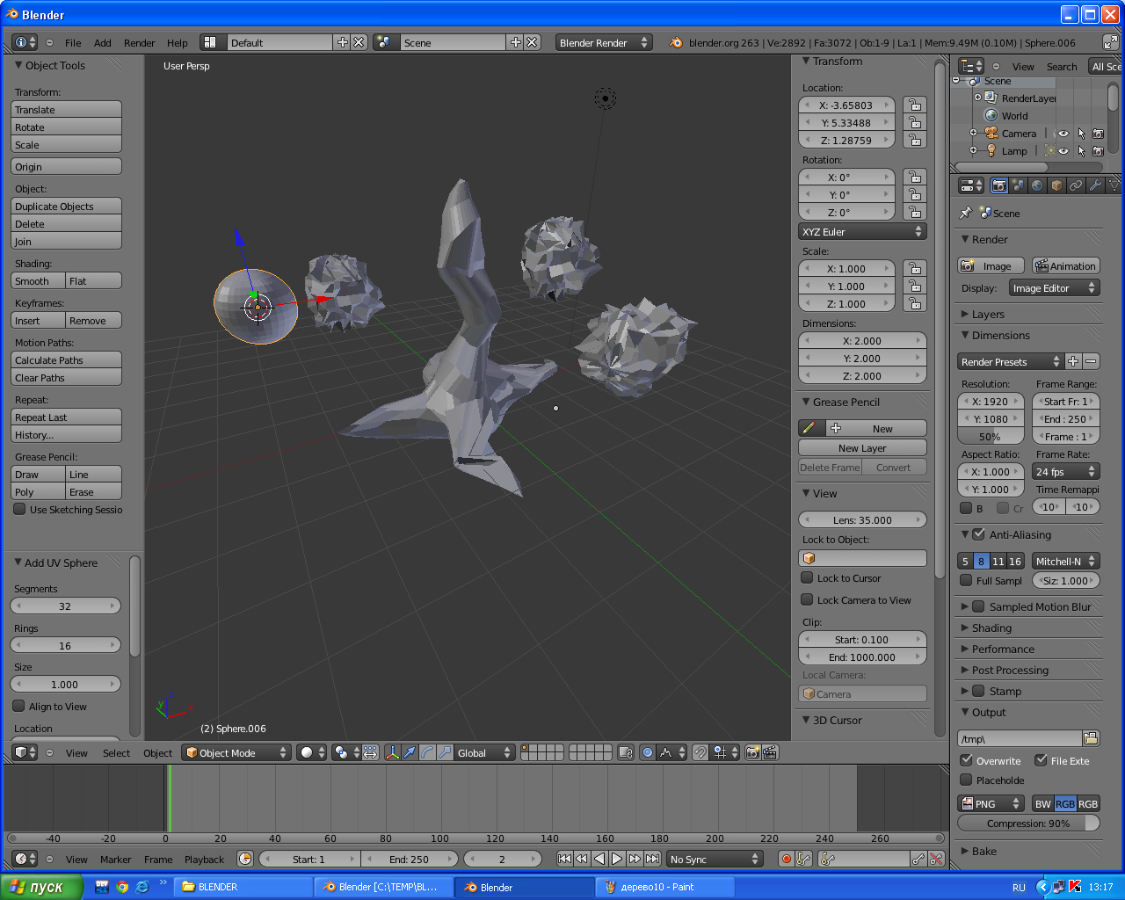Open the Render Presets dropdown
The image size is (1125, 900).
1010,361
